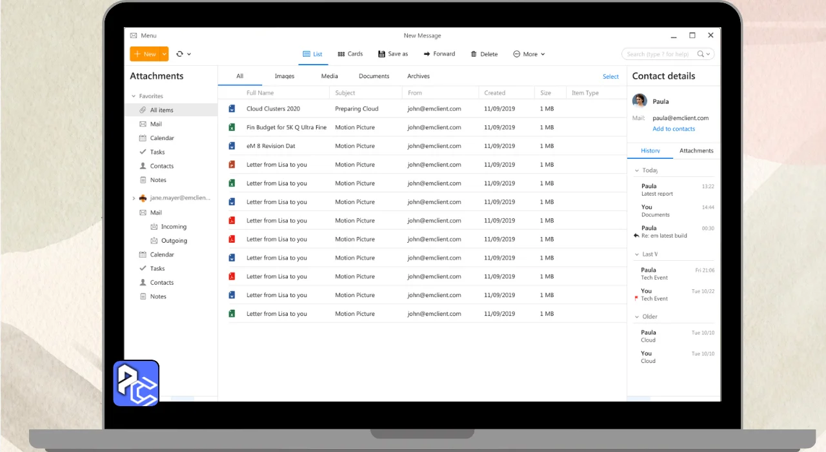The image size is (826, 452).
Task: Click Add to contacts link
Action: coord(674,129)
